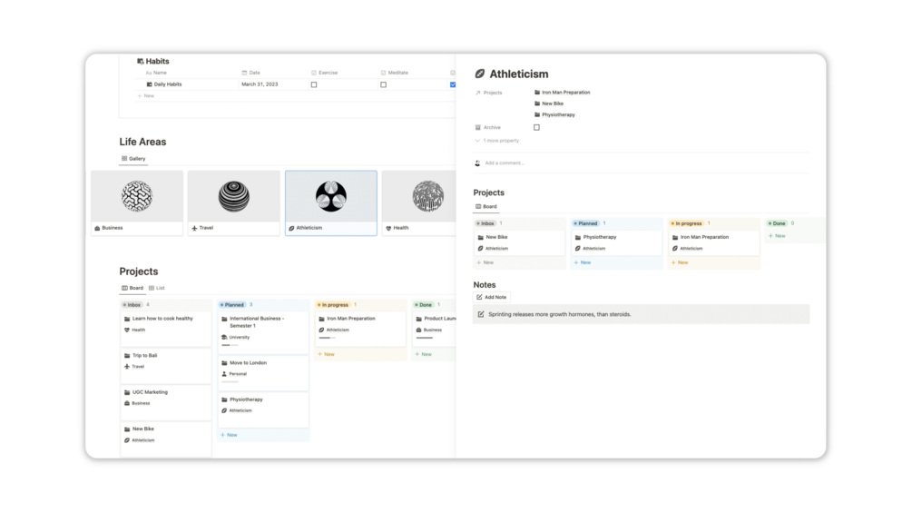The width and height of the screenshot is (912, 513).
Task: Click the Daily Habits row icon
Action: click(x=149, y=84)
